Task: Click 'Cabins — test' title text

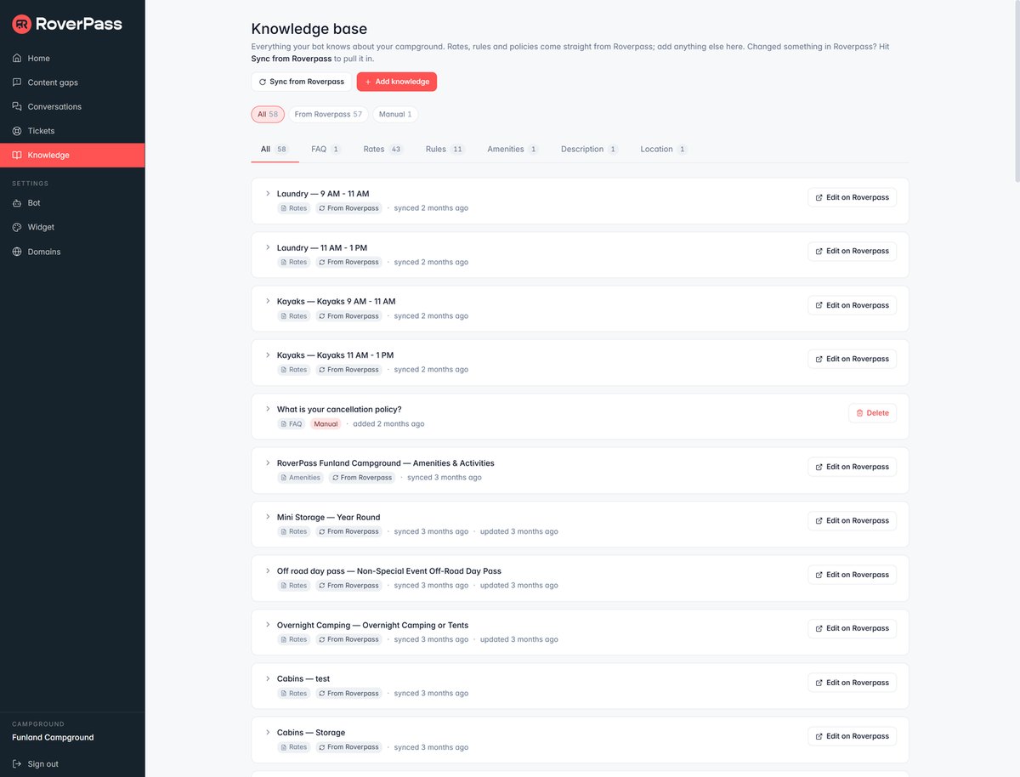Action: coord(303,678)
